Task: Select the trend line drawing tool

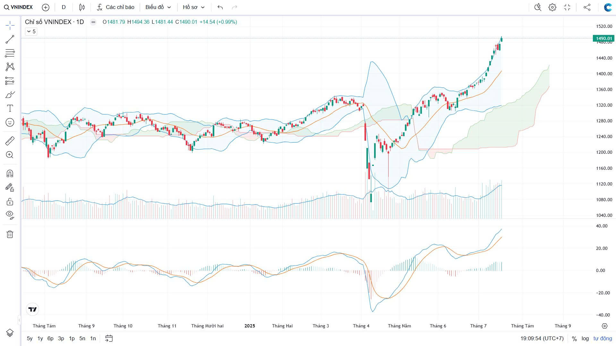Action: tap(10, 39)
